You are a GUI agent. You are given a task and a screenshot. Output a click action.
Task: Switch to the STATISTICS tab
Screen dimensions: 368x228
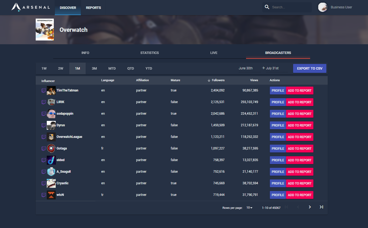pyautogui.click(x=150, y=53)
